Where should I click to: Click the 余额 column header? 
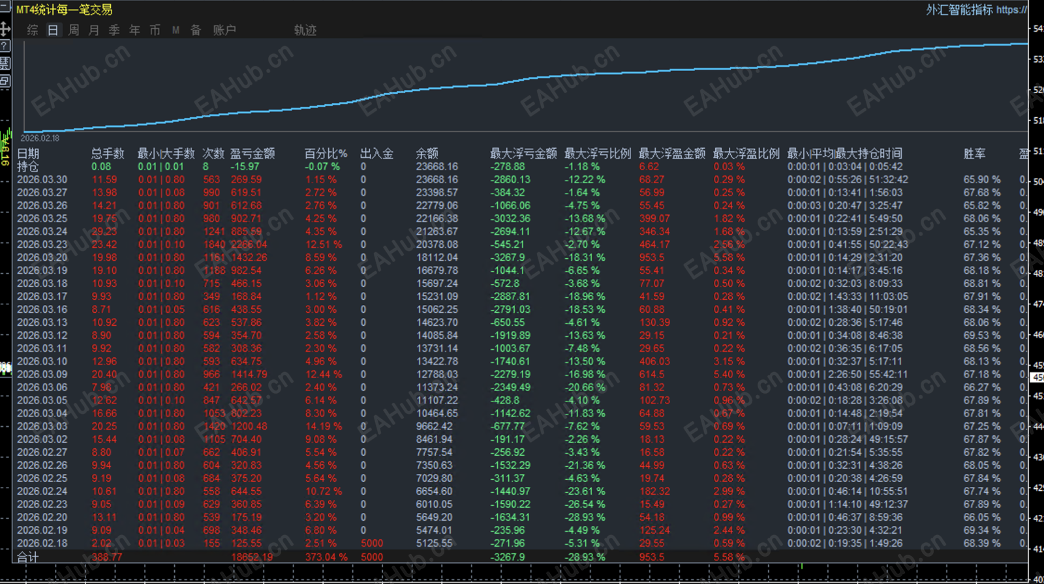[x=427, y=154]
